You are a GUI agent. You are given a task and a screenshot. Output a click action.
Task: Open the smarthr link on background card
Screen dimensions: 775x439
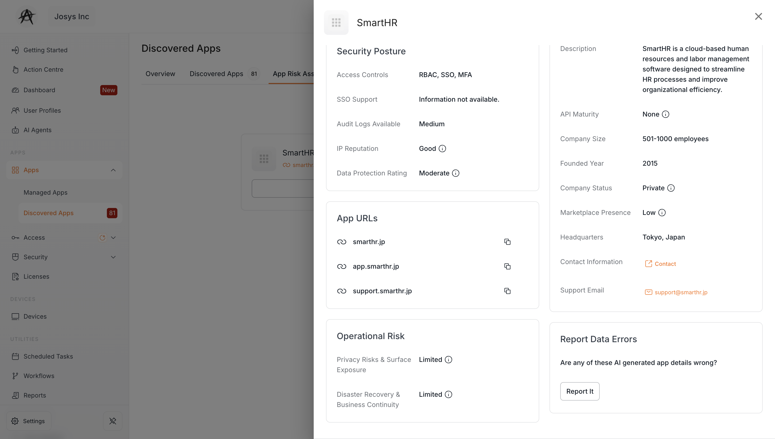tap(298, 165)
